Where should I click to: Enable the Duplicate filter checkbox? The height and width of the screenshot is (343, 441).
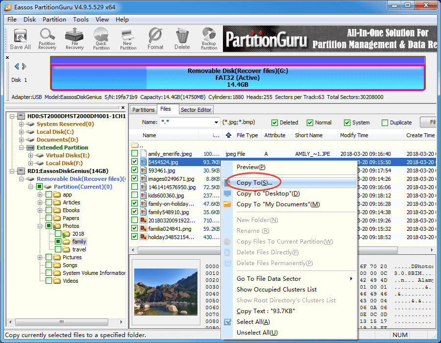point(385,122)
